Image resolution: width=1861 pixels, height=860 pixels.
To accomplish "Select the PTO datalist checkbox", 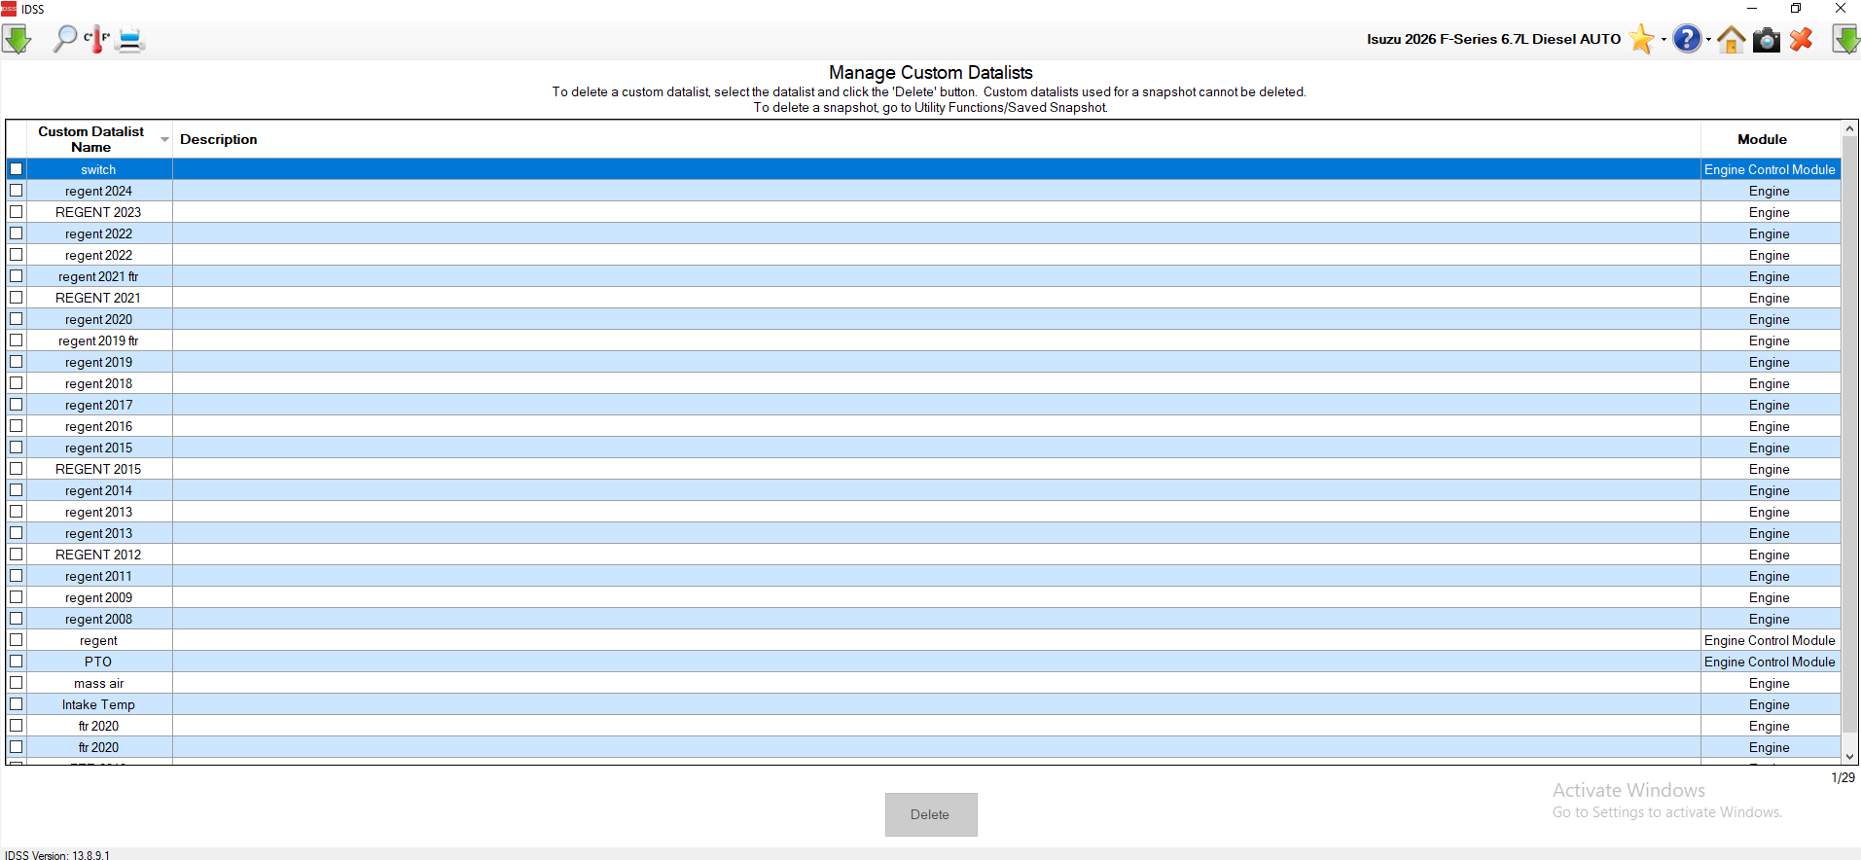I will pos(17,662).
